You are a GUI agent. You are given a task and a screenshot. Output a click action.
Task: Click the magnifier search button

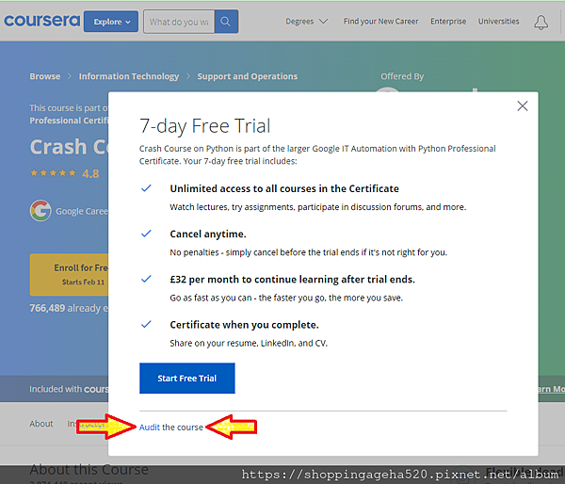226,22
